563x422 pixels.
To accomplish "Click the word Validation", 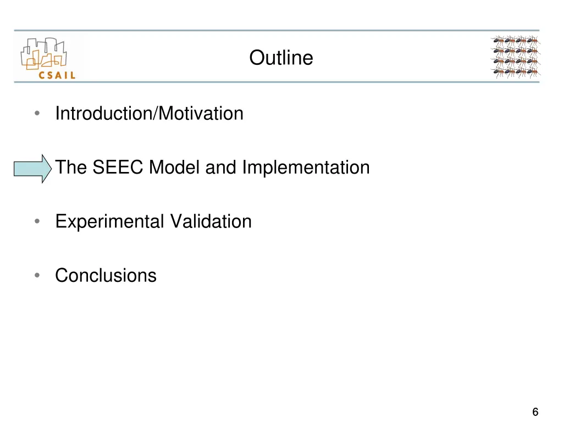I will [211, 221].
